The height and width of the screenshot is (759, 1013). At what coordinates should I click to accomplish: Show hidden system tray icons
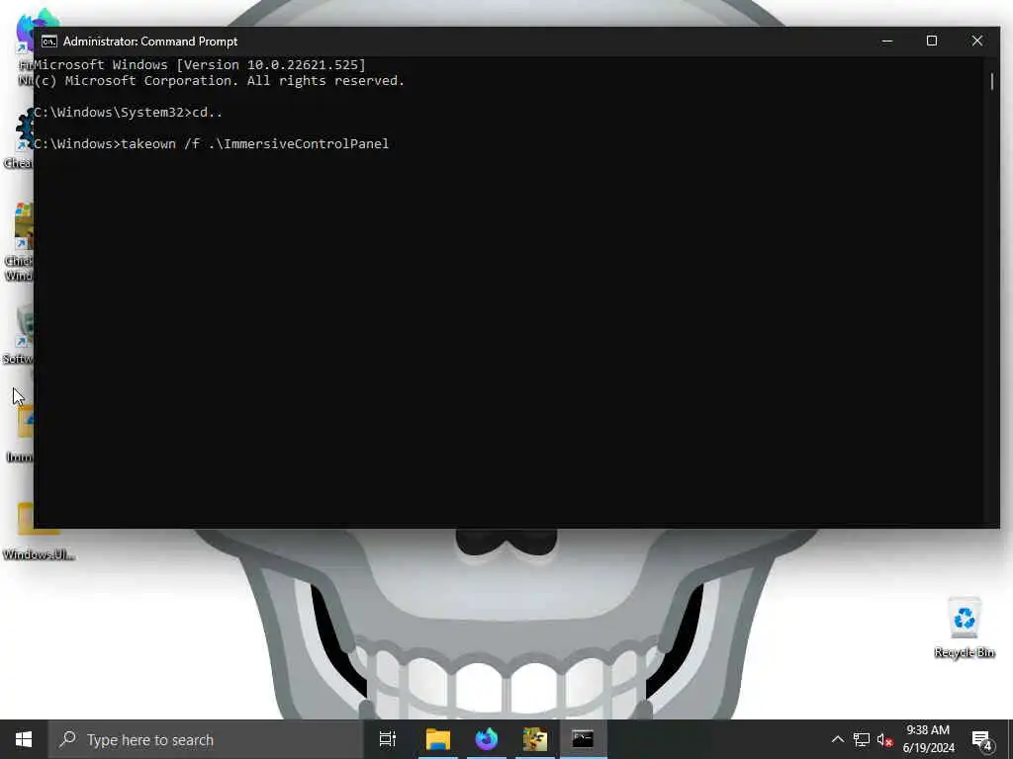click(837, 739)
